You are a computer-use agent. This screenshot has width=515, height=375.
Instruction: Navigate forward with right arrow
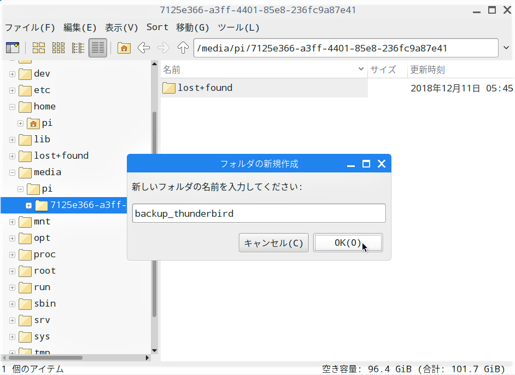163,48
